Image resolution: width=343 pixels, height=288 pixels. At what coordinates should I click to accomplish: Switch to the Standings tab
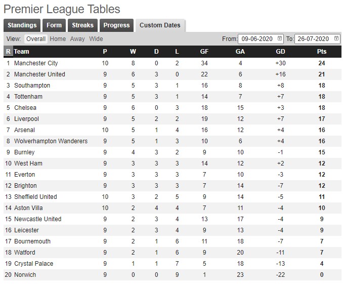(x=22, y=25)
